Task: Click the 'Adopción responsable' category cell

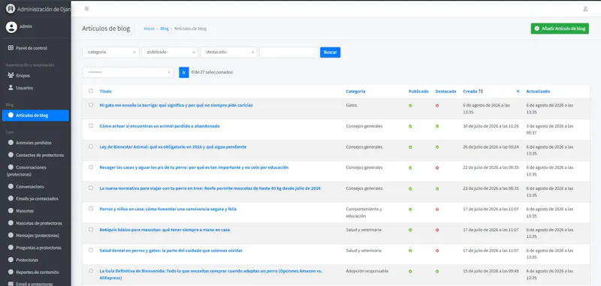Action: (367, 271)
